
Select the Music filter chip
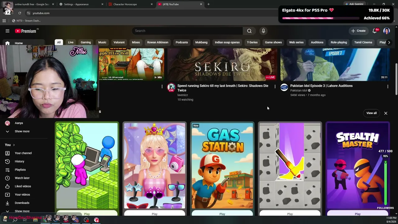(x=102, y=42)
